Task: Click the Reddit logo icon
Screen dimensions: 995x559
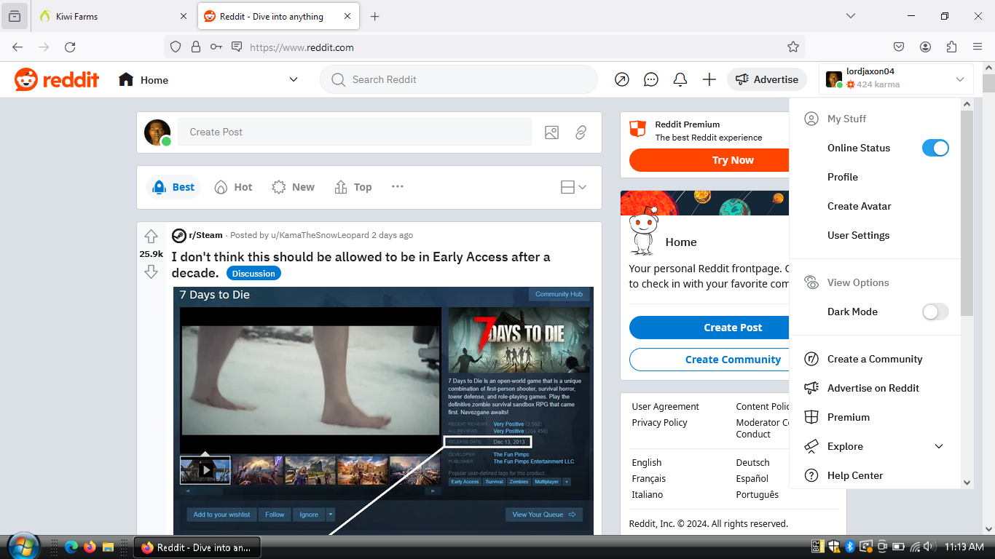Action: (x=26, y=79)
